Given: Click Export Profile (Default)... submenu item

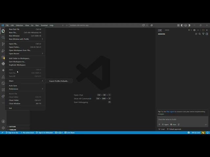Looking at the screenshot, I should [59, 81].
